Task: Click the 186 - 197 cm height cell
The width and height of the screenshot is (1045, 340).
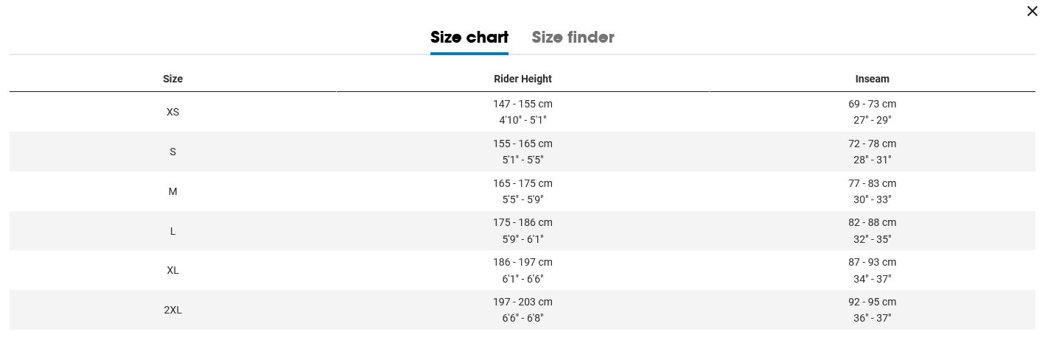Action: click(x=522, y=262)
